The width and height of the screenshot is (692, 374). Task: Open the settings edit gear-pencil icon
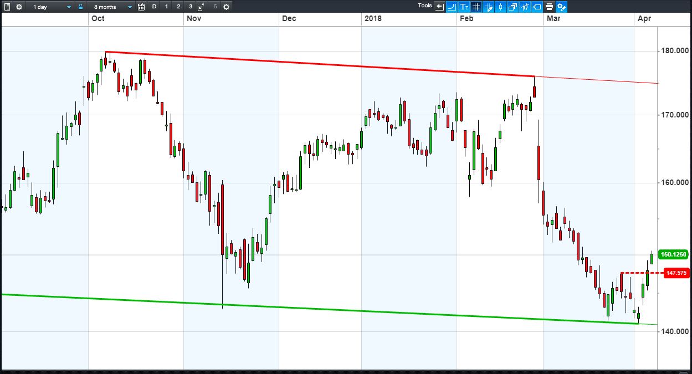[x=562, y=7]
